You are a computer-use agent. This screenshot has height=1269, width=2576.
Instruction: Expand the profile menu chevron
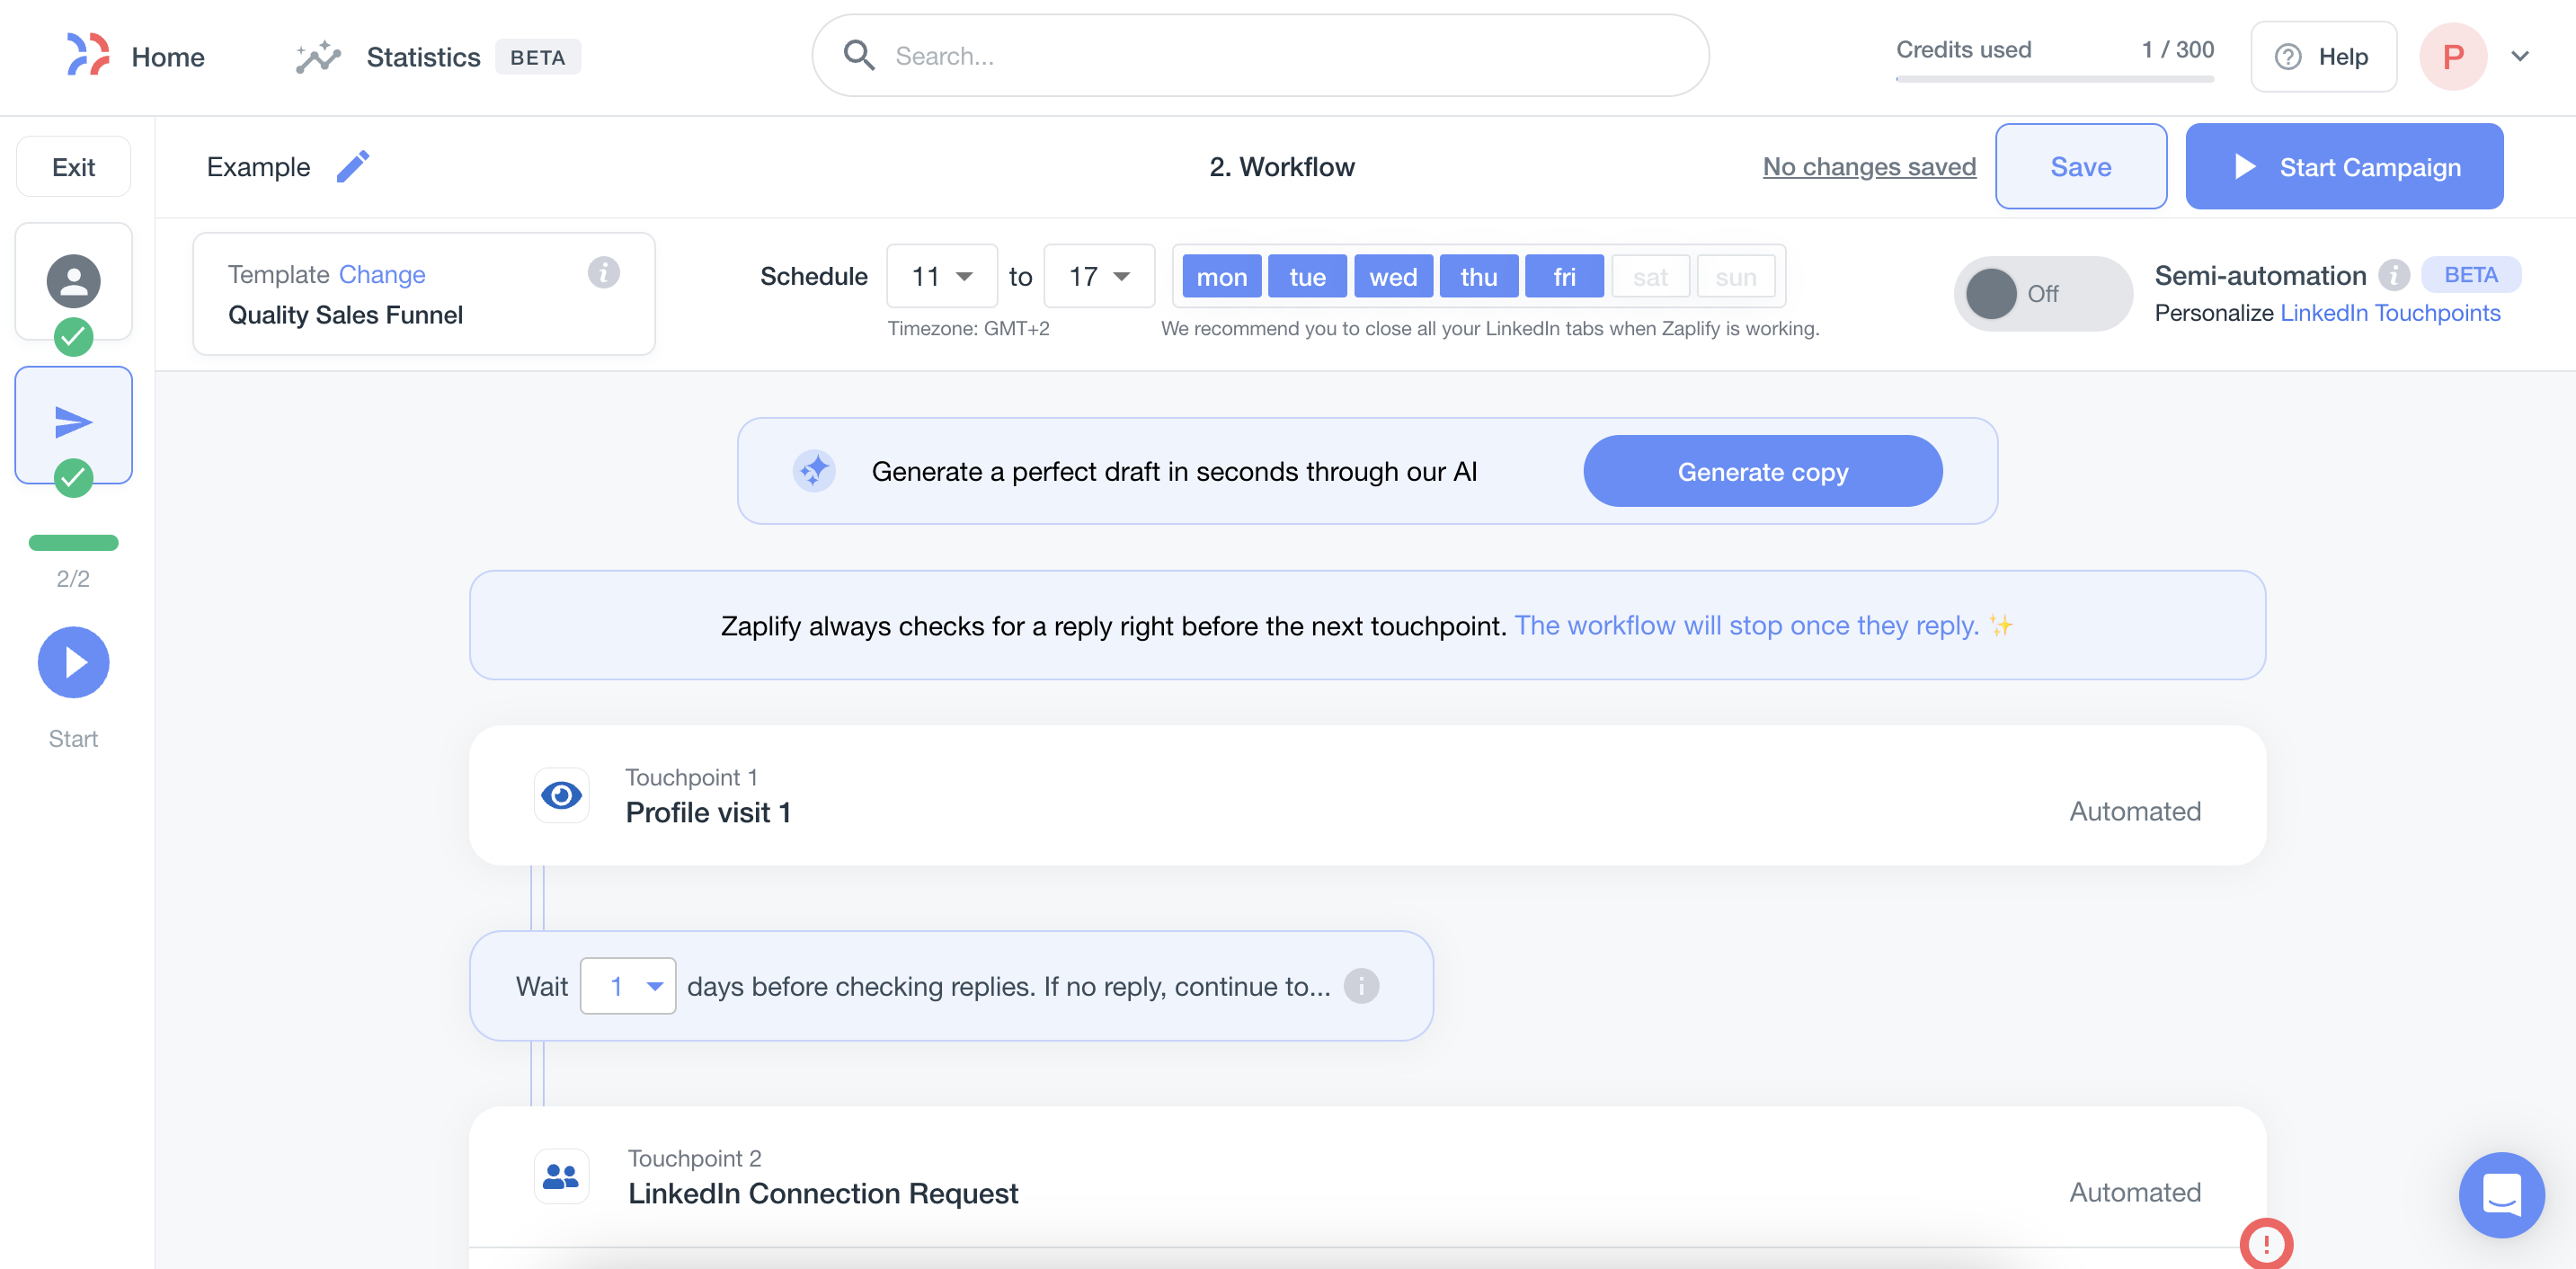click(2520, 57)
